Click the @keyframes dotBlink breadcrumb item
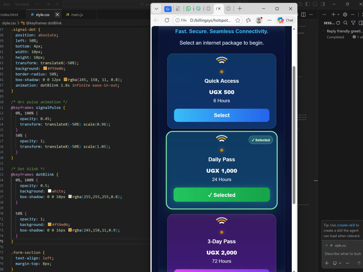 click(x=41, y=23)
